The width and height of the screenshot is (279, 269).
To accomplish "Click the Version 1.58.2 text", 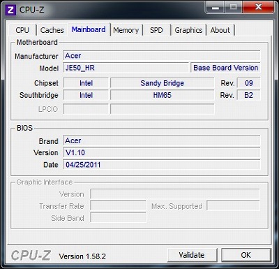I will click(82, 256).
